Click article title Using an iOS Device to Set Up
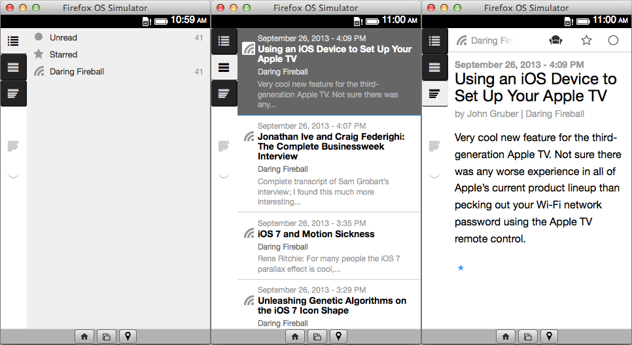The height and width of the screenshot is (345, 632). coord(536,88)
